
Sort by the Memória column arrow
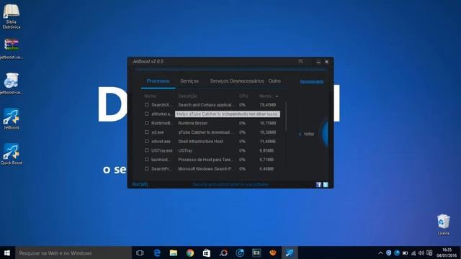[277, 96]
